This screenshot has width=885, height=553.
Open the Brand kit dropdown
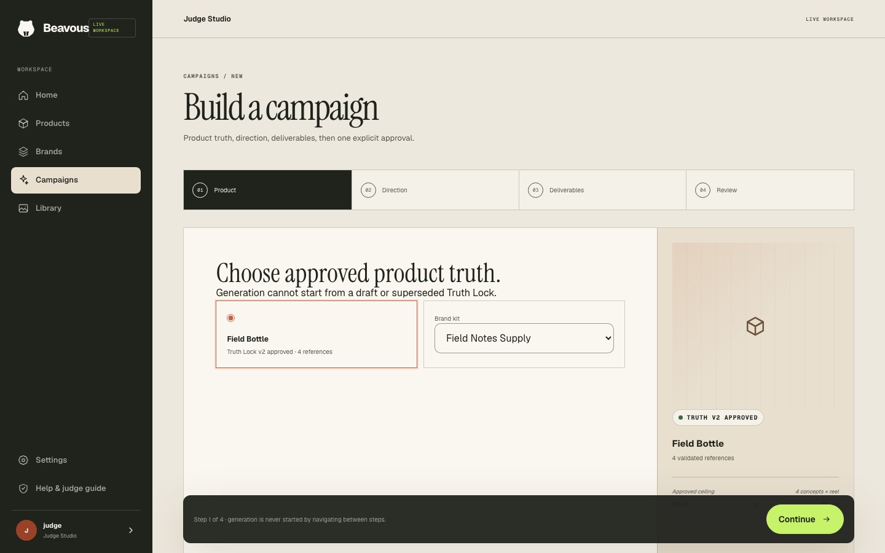click(x=524, y=339)
